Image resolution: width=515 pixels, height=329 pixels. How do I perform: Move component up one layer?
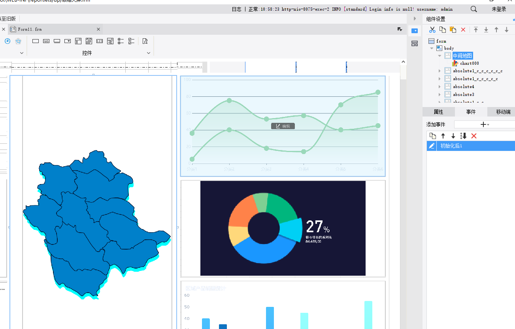point(496,30)
